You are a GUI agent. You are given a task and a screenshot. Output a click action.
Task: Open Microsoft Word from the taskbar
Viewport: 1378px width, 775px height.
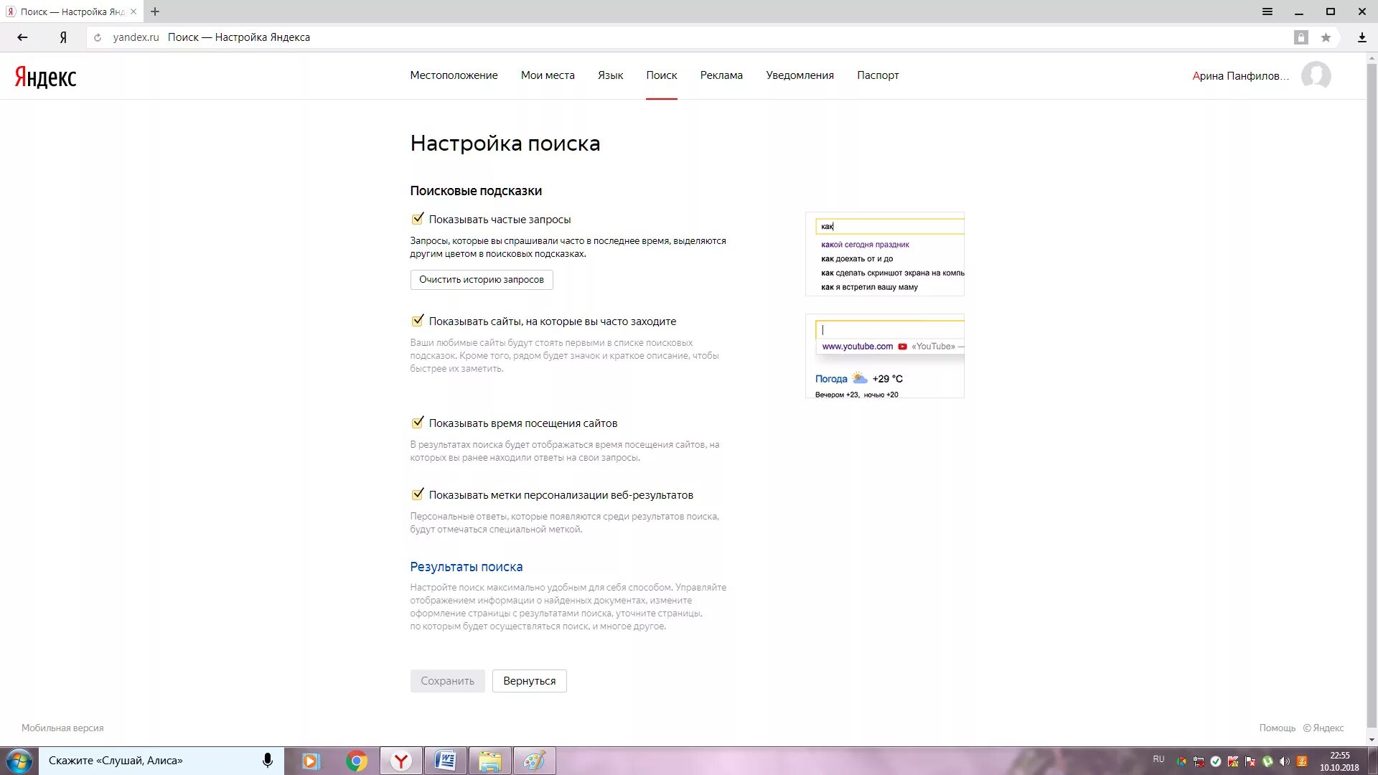[445, 761]
